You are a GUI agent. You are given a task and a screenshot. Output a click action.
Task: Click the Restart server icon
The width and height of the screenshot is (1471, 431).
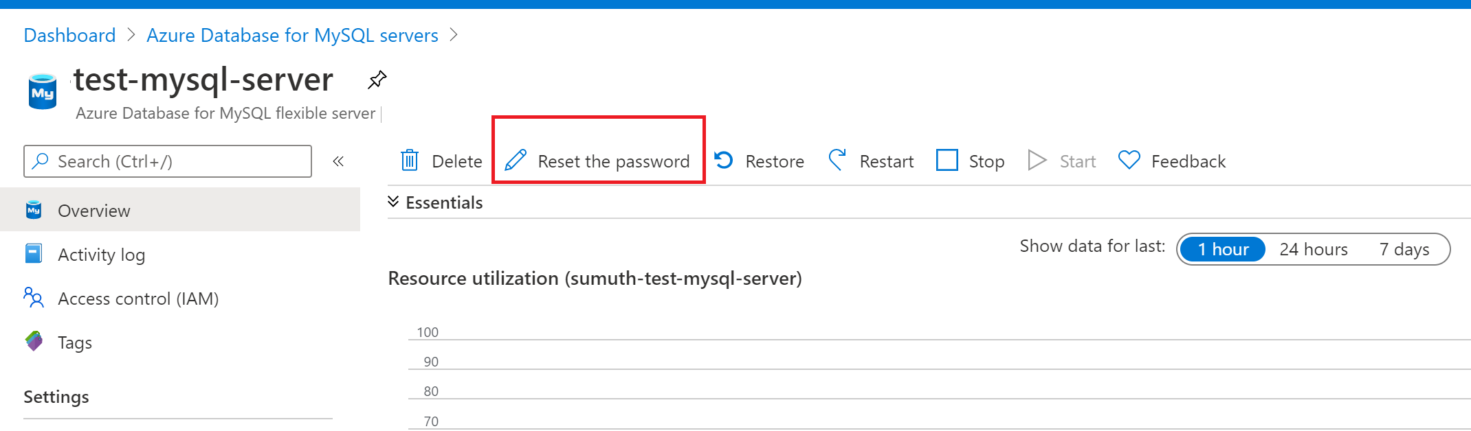837,161
